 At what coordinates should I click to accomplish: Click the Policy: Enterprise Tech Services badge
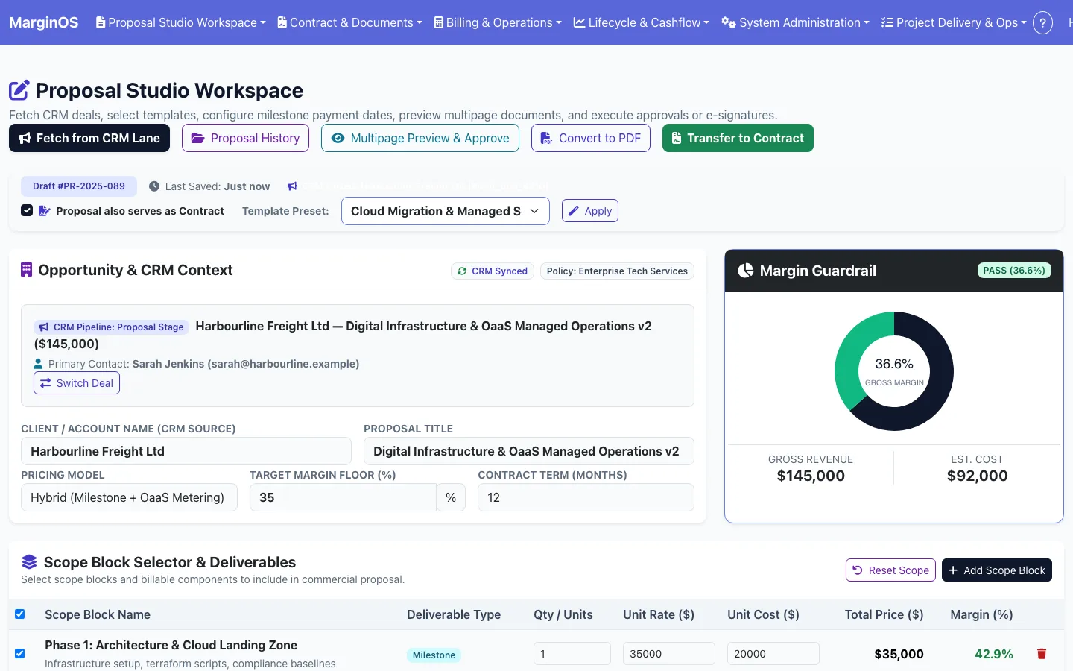617,271
